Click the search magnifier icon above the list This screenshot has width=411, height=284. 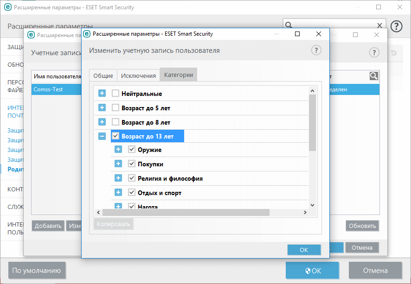click(373, 76)
